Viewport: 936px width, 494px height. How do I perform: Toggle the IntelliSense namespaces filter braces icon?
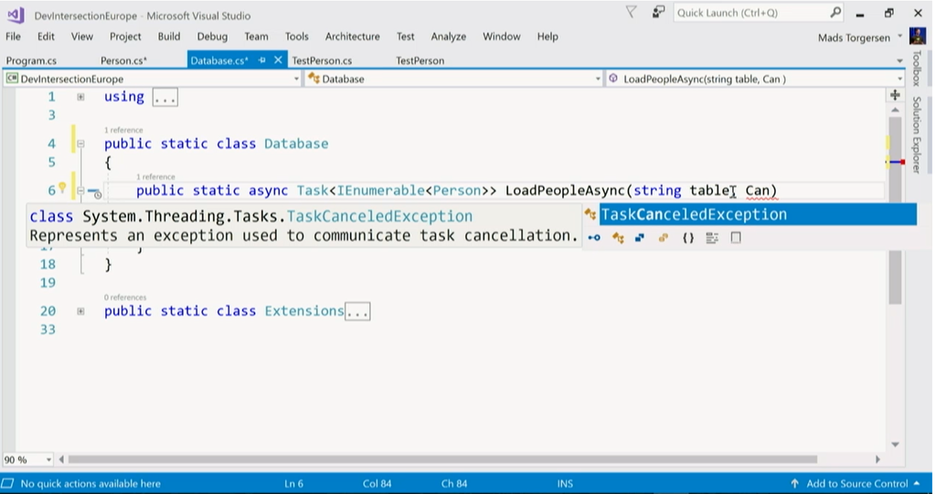pyautogui.click(x=688, y=238)
